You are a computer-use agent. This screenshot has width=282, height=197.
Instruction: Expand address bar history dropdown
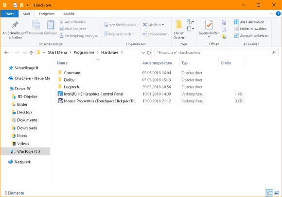(143, 53)
